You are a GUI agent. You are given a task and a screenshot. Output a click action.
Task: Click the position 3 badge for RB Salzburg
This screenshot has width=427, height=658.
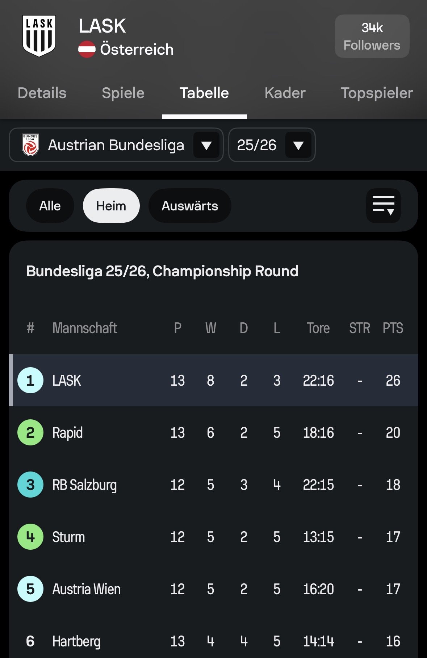[30, 485]
